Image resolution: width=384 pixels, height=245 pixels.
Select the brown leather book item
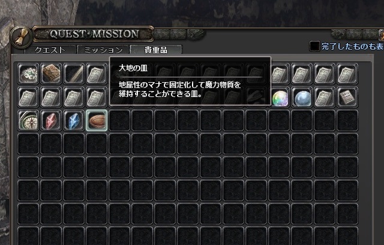pos(51,74)
